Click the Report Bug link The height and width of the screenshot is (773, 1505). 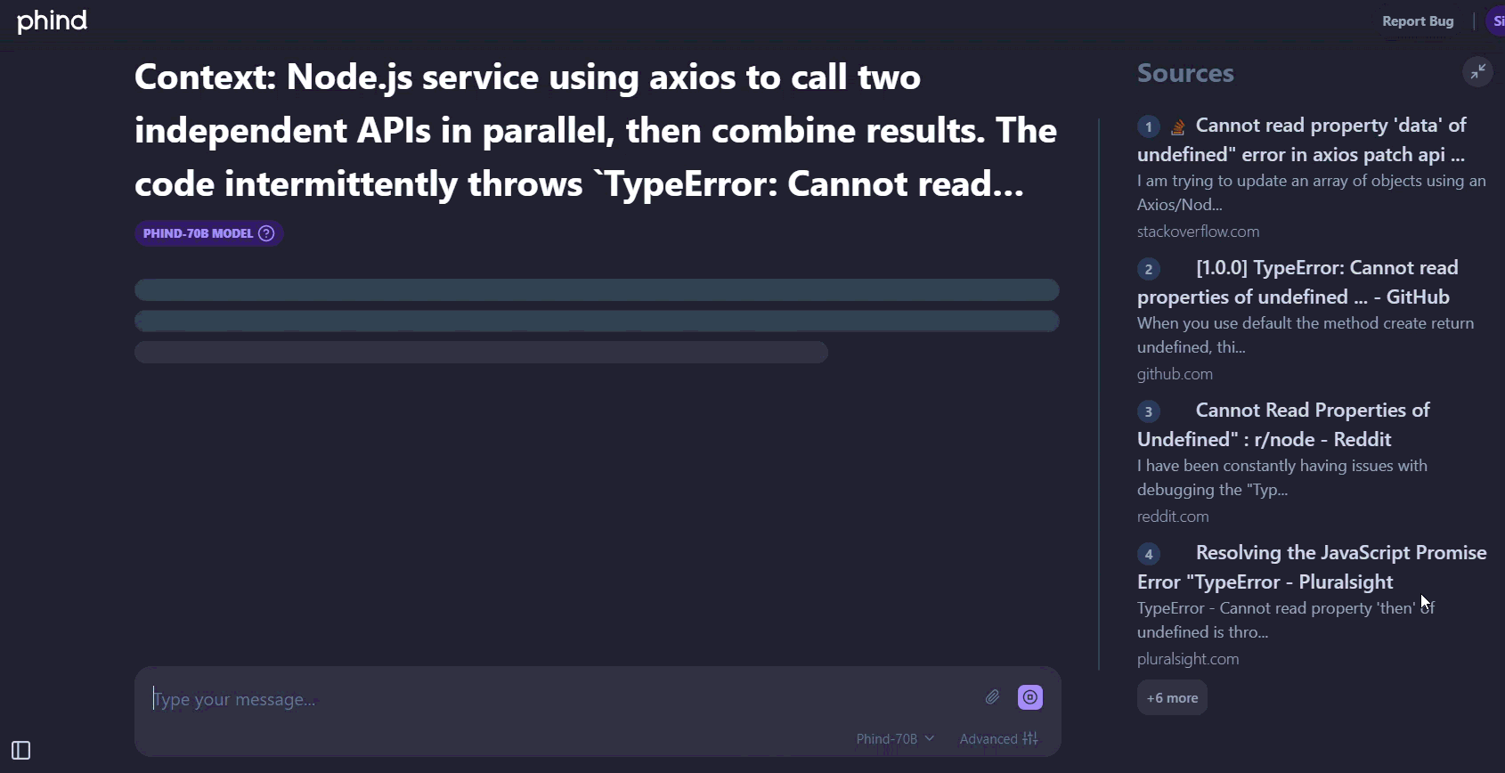(1418, 21)
